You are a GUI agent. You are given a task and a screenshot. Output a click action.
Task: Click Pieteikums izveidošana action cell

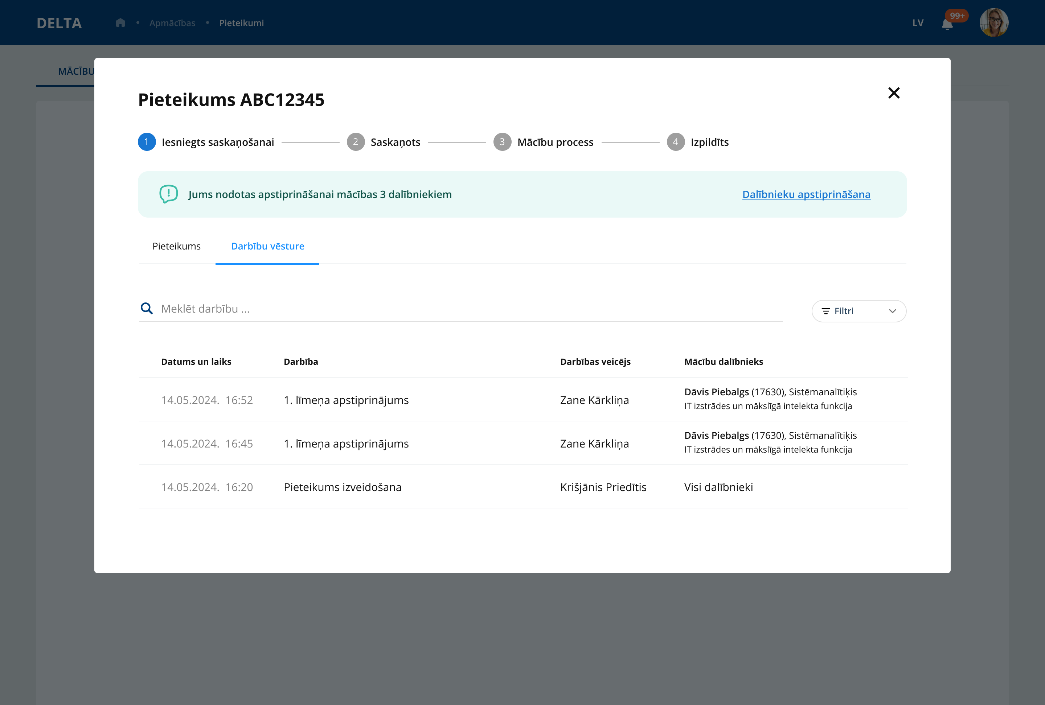tap(343, 487)
